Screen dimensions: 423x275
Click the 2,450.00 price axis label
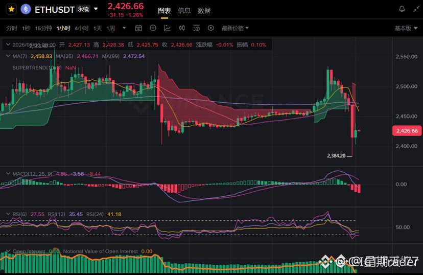pos(407,117)
